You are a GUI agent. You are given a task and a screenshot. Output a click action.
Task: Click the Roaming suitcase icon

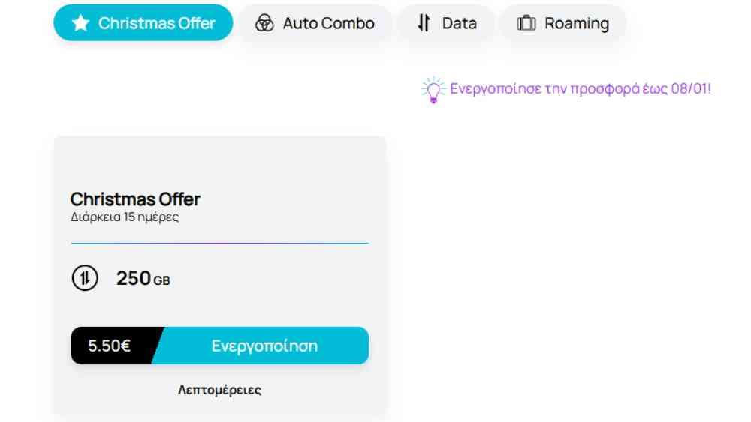pos(526,23)
